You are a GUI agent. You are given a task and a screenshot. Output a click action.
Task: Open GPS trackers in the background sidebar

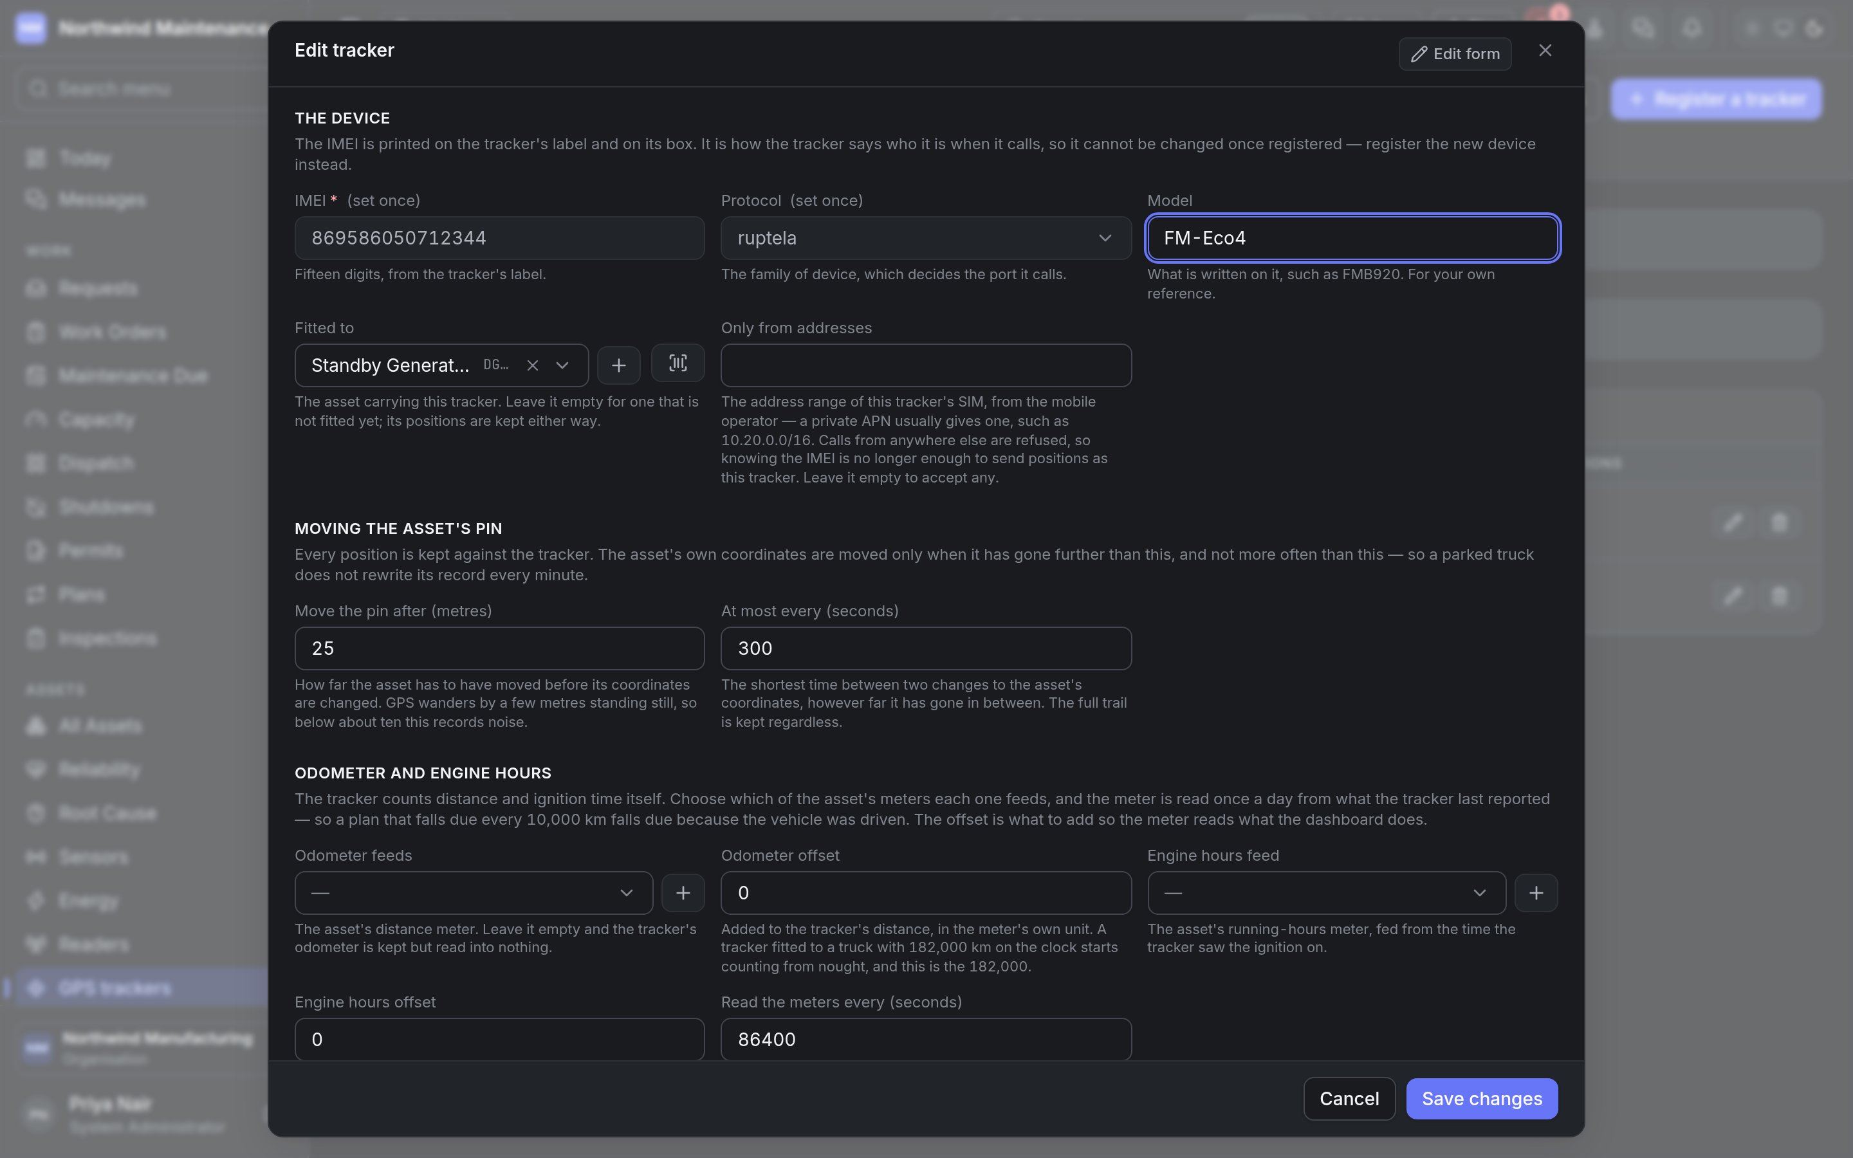tap(142, 988)
